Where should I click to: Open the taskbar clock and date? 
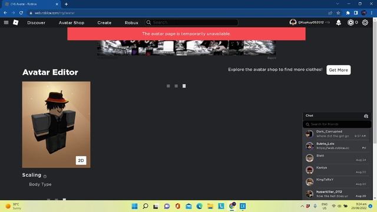359,206
